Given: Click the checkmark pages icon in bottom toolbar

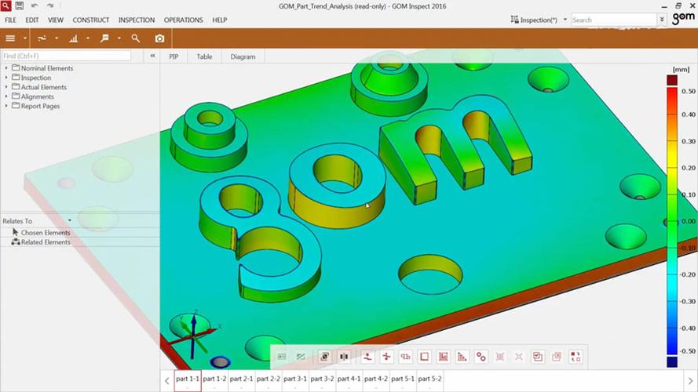Looking at the screenshot, I should 538,357.
